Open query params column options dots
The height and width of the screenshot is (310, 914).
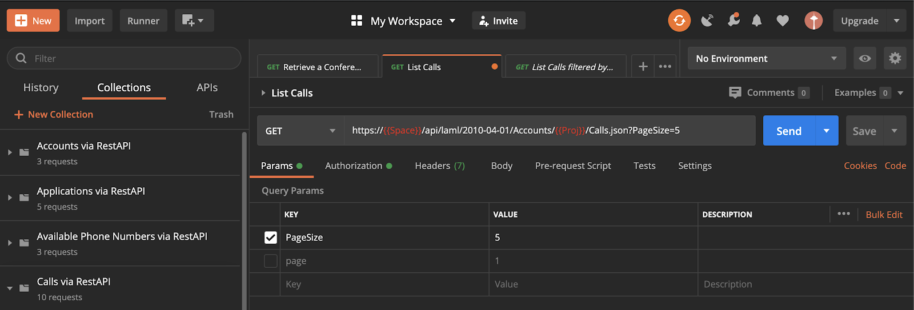pos(844,214)
